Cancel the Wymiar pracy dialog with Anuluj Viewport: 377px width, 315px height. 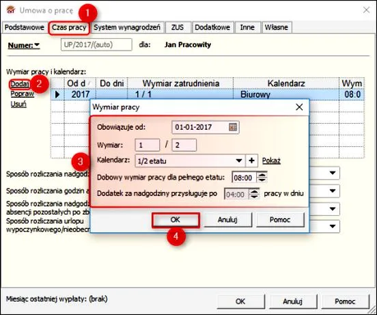click(x=227, y=220)
